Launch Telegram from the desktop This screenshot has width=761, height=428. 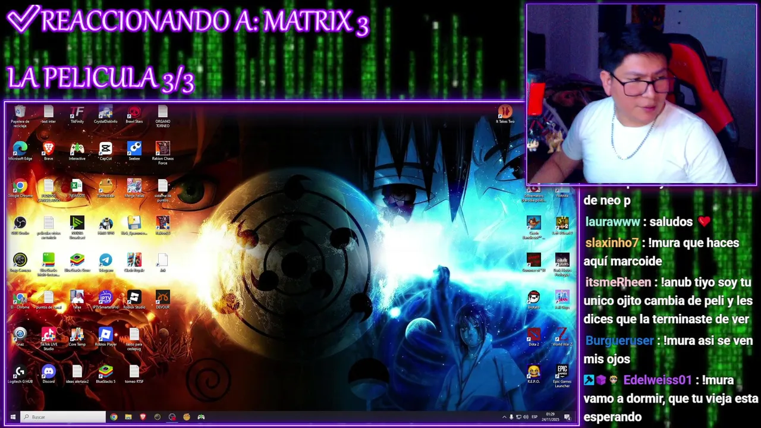pos(105,263)
